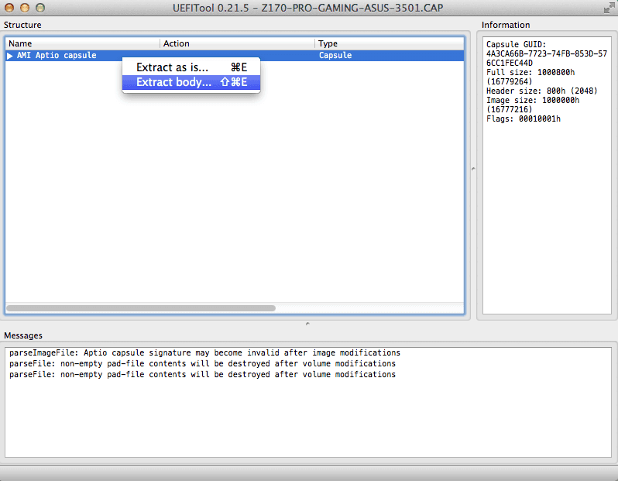
Task: Select the Aptio capsule signature warning message
Action: [x=204, y=352]
